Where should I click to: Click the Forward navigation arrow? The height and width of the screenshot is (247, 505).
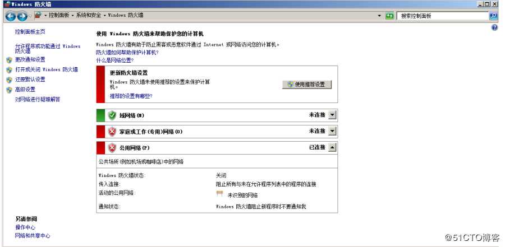tap(22, 16)
